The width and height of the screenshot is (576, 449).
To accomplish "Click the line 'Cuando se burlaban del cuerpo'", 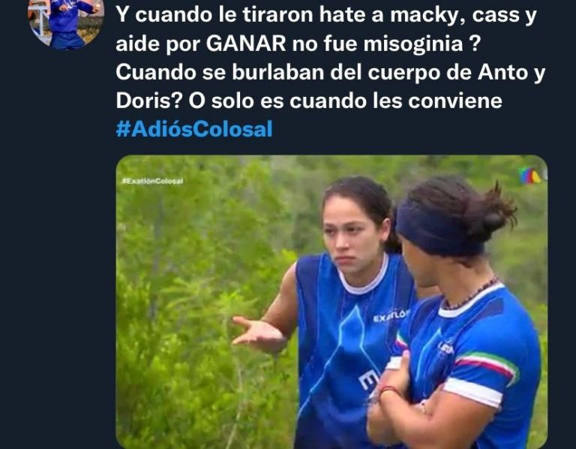I will pos(330,72).
